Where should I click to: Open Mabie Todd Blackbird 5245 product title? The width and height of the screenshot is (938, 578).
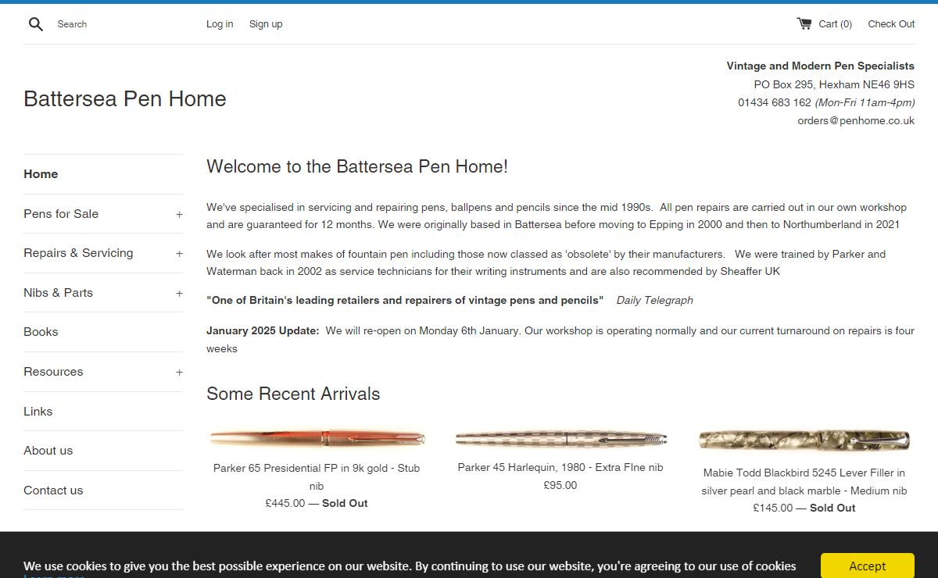click(x=804, y=481)
